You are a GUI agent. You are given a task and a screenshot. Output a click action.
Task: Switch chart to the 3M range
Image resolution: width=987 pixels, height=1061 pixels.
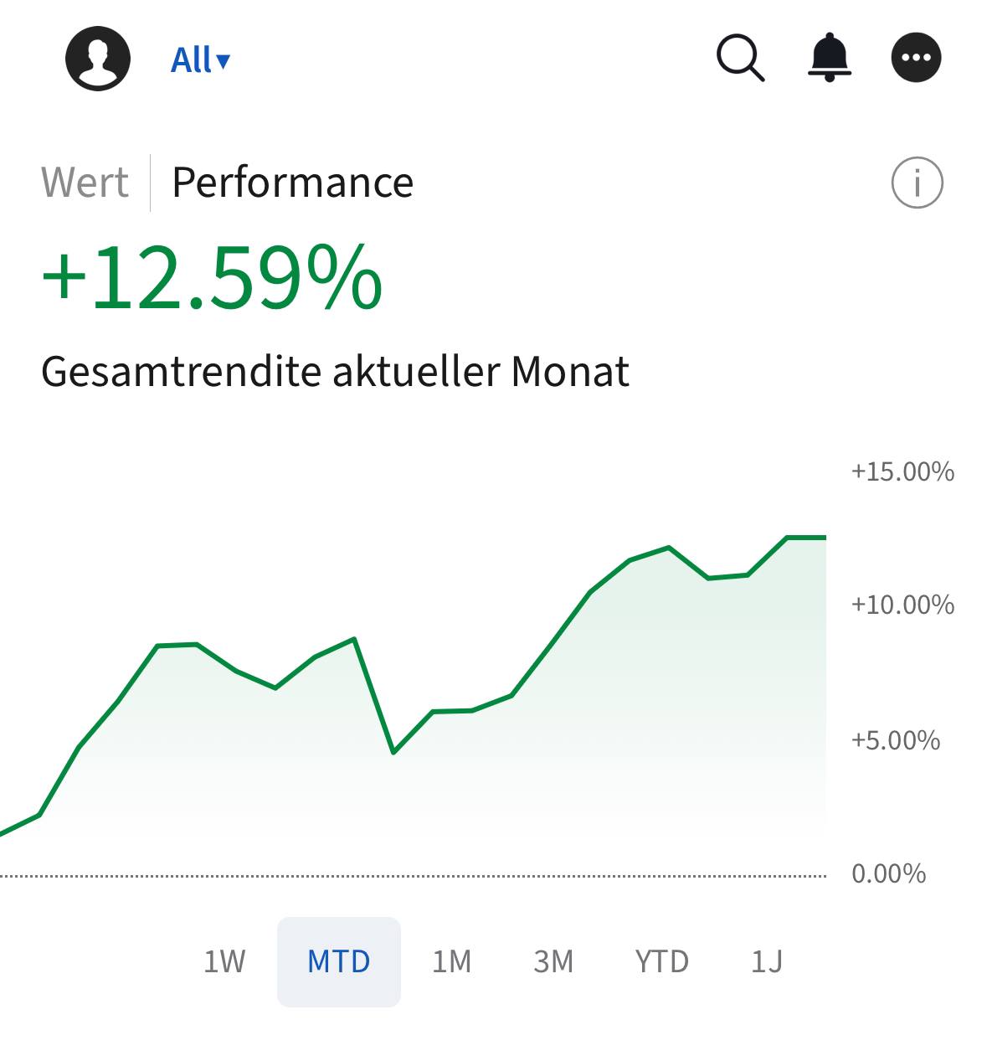(x=553, y=961)
